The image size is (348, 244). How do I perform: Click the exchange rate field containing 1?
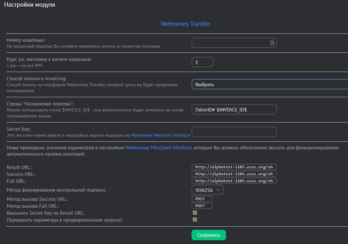point(202,62)
